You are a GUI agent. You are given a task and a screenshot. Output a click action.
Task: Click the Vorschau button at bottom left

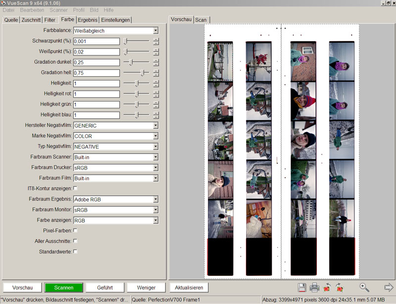click(22, 288)
